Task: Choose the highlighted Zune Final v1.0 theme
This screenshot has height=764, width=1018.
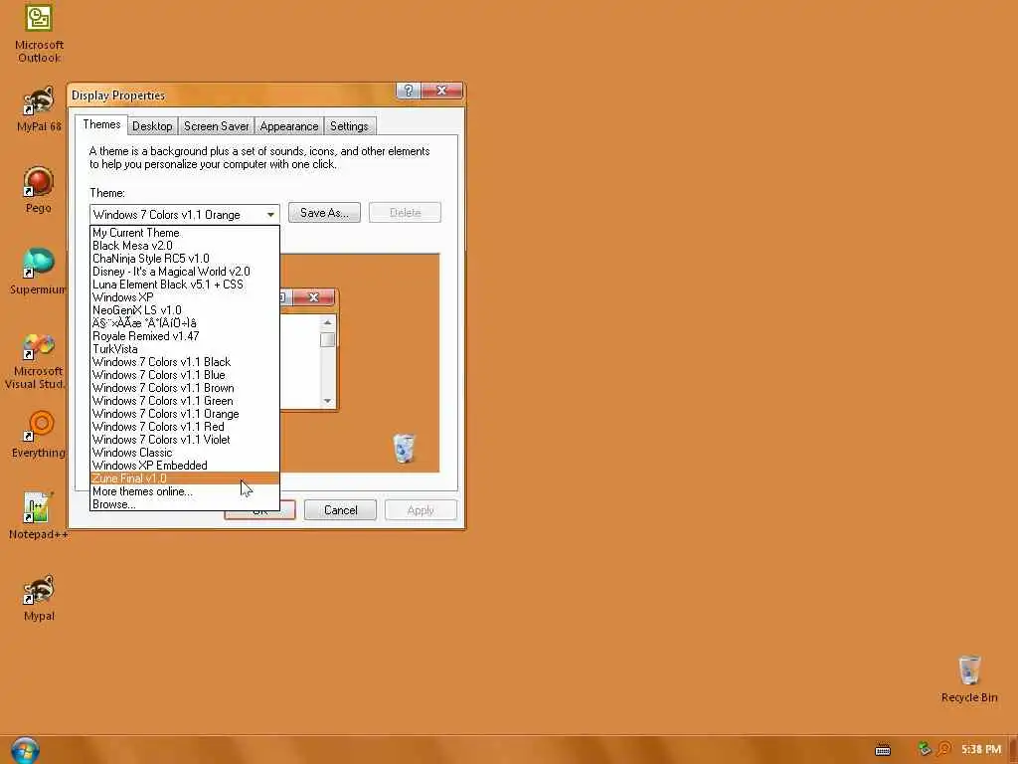Action: [x=185, y=478]
